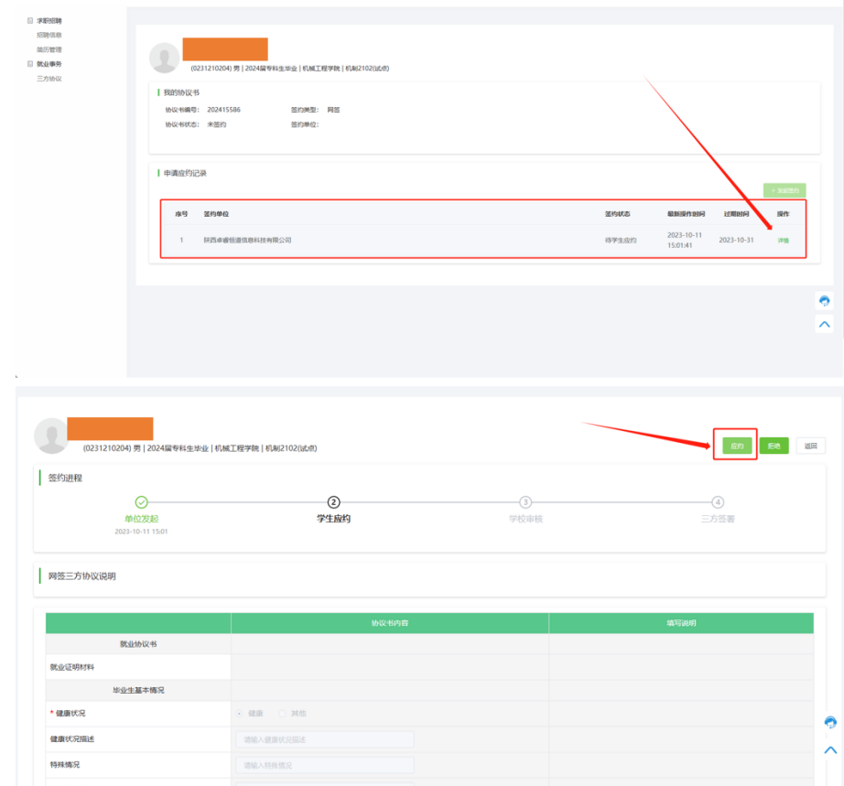Click the profile avatar in the upper page
The image size is (844, 786).
coord(164,58)
